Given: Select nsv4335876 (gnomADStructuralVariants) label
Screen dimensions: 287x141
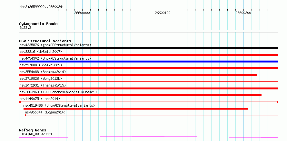Looking at the screenshot, I should [55, 45].
